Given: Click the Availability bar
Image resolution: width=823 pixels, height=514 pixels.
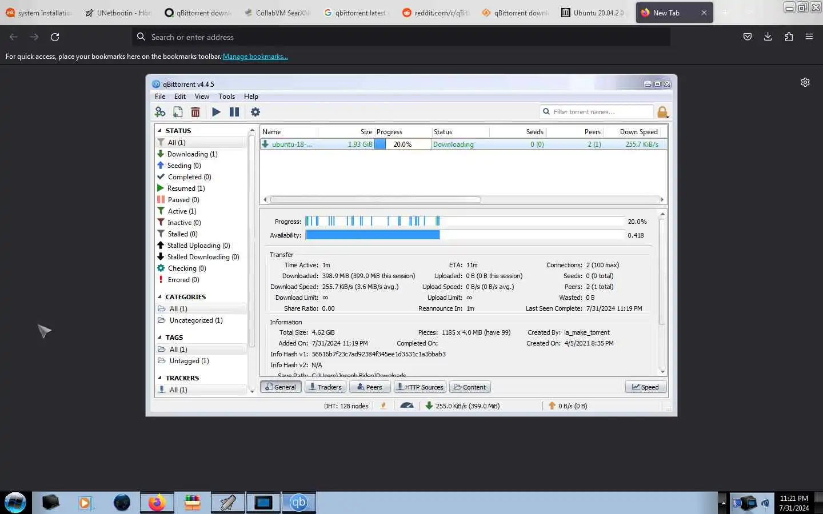Looking at the screenshot, I should tap(465, 235).
